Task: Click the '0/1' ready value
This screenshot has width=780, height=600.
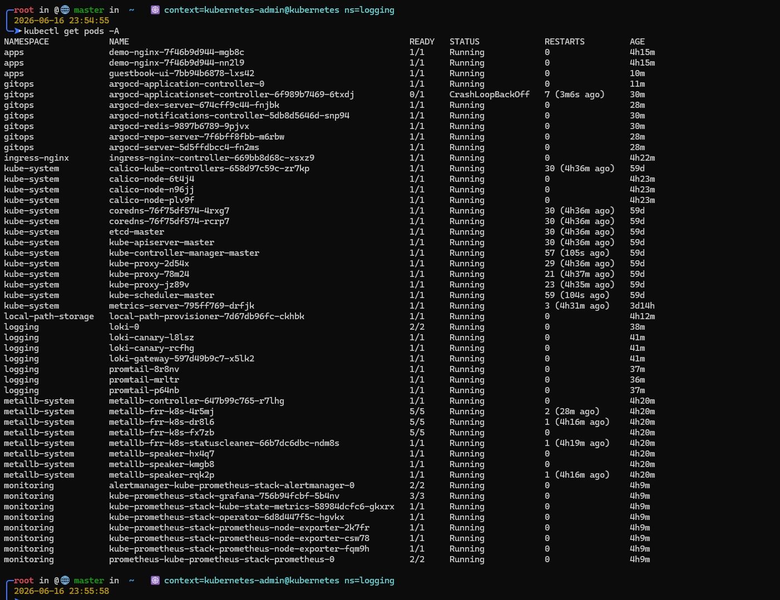Action: [417, 95]
